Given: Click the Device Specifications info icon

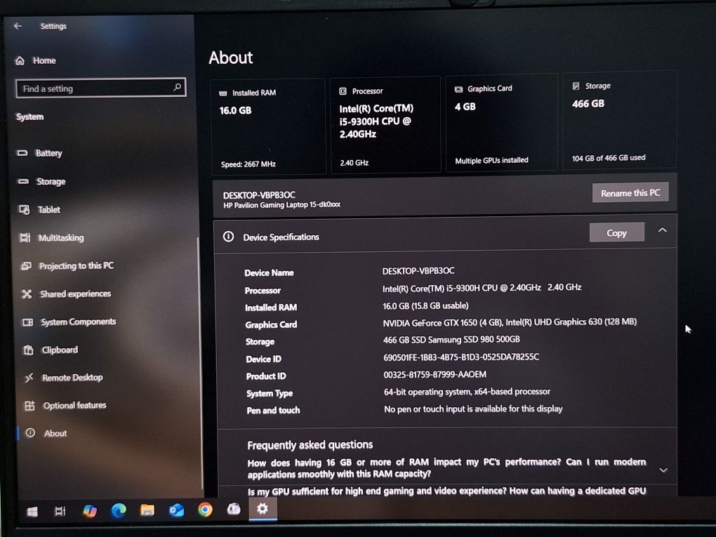Looking at the screenshot, I should (x=228, y=237).
